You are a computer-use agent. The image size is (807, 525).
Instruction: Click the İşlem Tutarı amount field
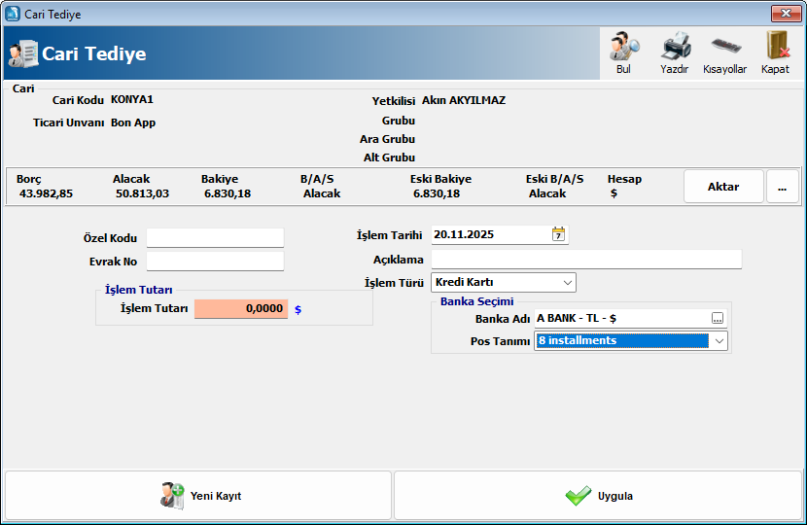(x=241, y=309)
